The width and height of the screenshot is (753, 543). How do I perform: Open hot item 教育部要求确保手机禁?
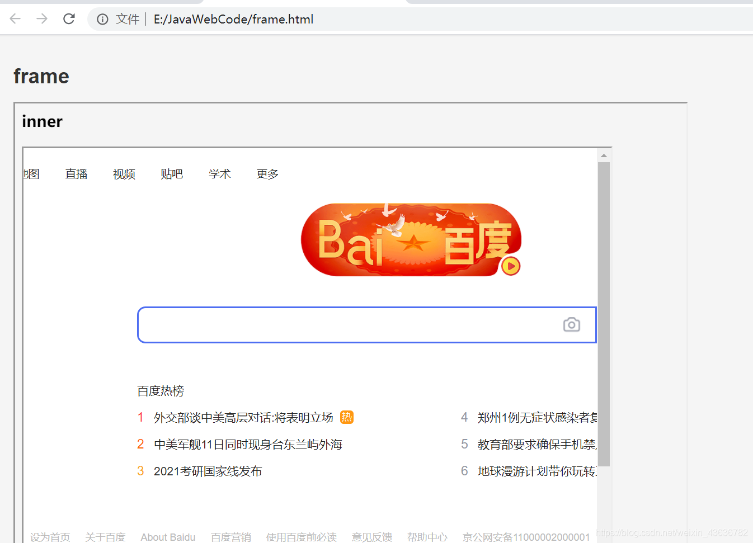coord(537,445)
